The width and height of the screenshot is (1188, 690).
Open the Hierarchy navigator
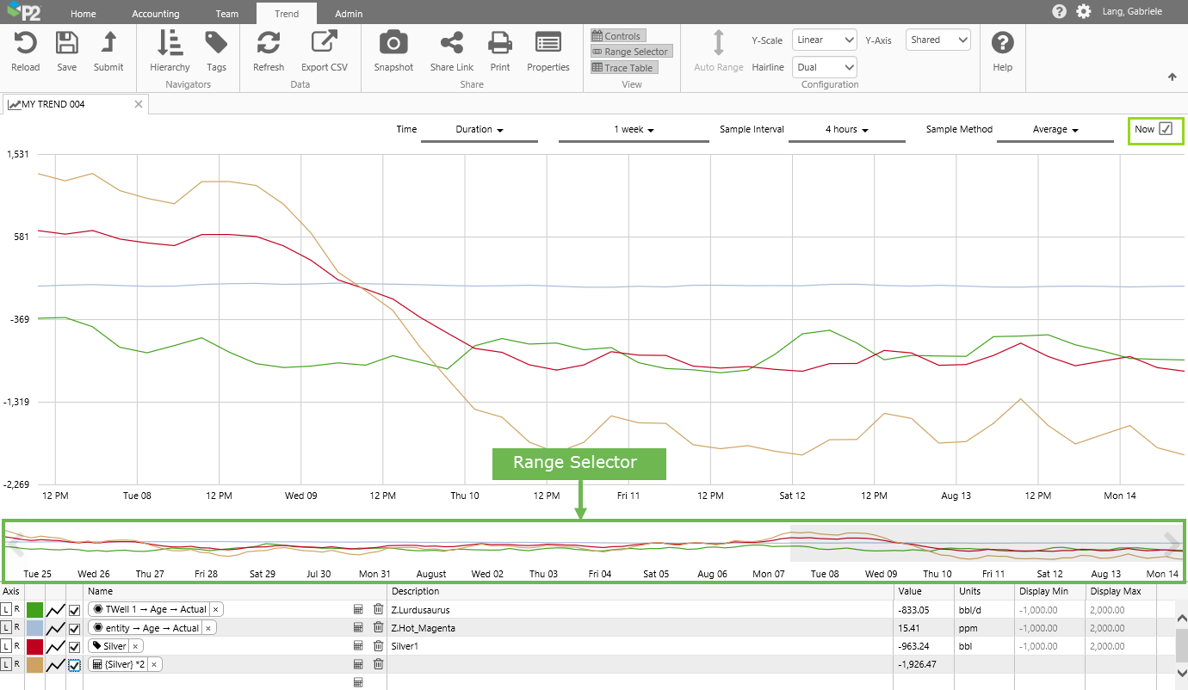[170, 43]
